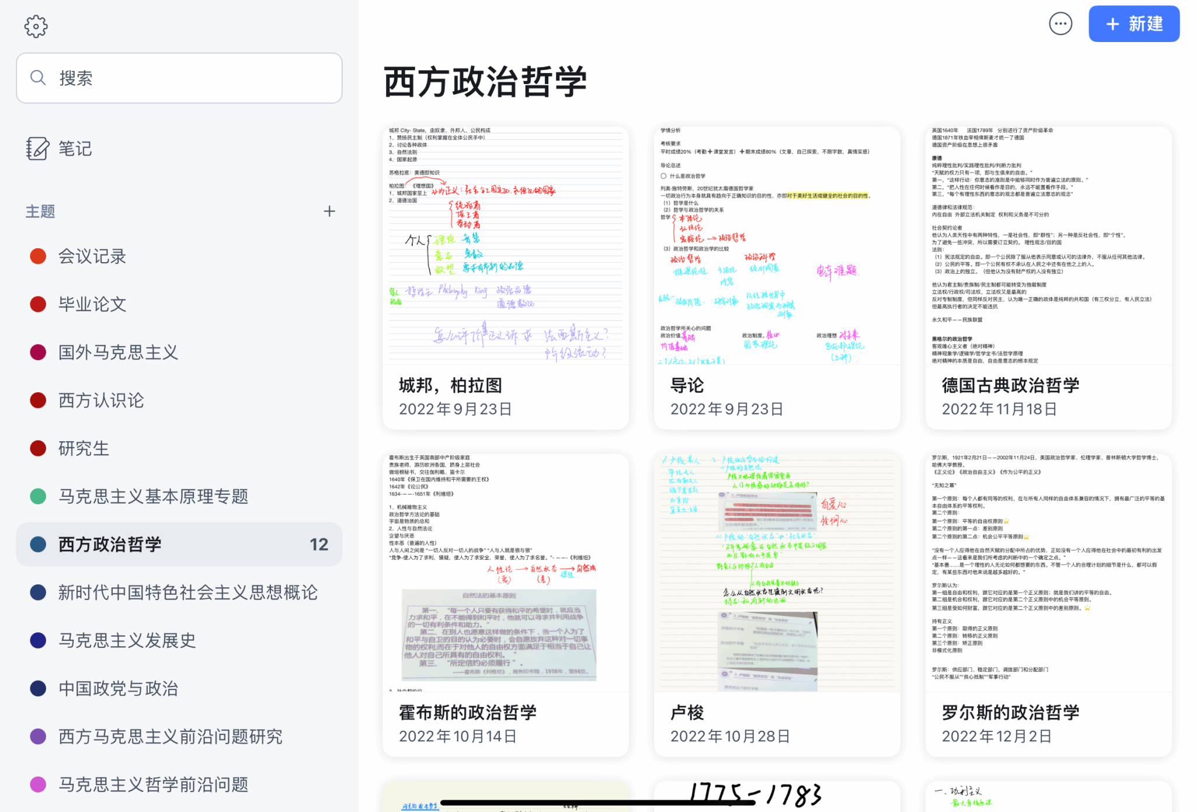Click the pink dot beside 马克思主义哲学前沿问题
Screen dimensions: 1196x812
pos(38,785)
